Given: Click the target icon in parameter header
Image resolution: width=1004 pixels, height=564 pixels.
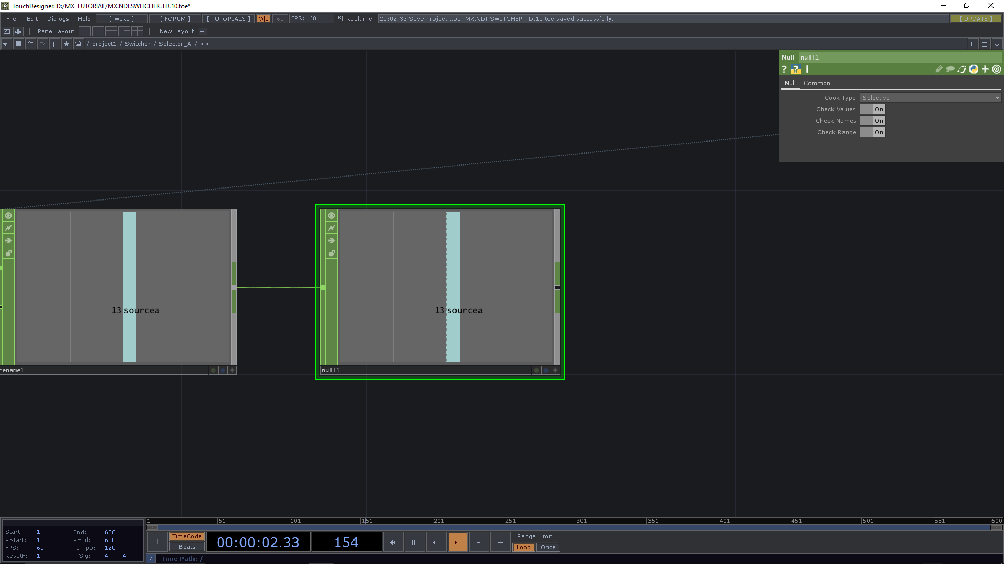Looking at the screenshot, I should [x=997, y=69].
